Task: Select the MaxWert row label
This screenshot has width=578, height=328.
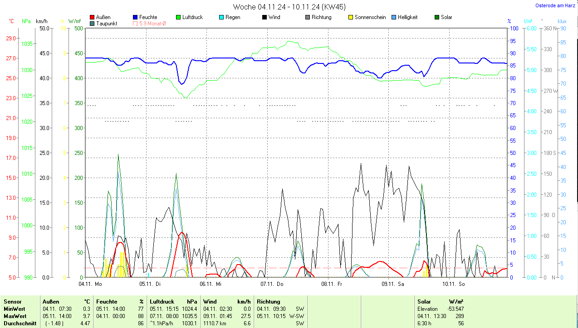Action: [x=15, y=316]
